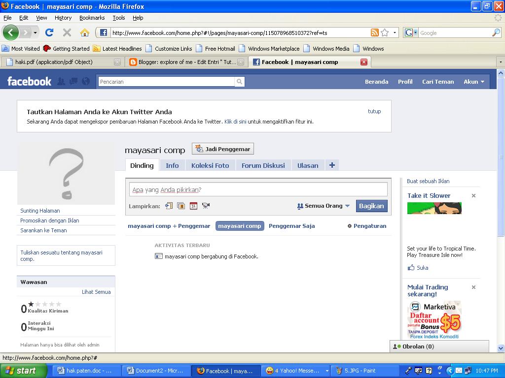Viewport: 505px width, 378px height.
Task: Select the Dinding tab
Action: click(x=142, y=165)
